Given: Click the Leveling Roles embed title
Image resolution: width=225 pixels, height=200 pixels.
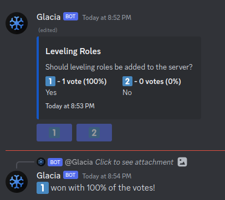Looking at the screenshot, I should tap(73, 51).
